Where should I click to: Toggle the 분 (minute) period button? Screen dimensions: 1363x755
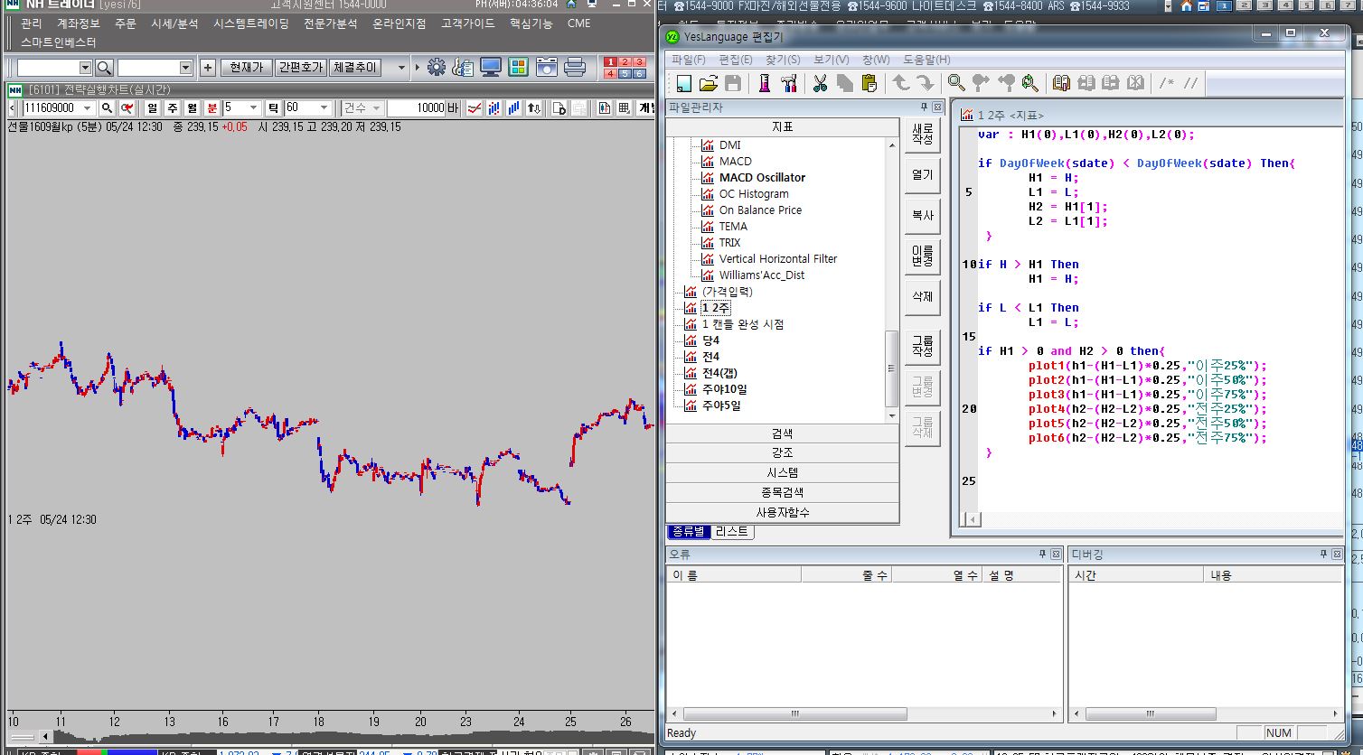coord(212,107)
